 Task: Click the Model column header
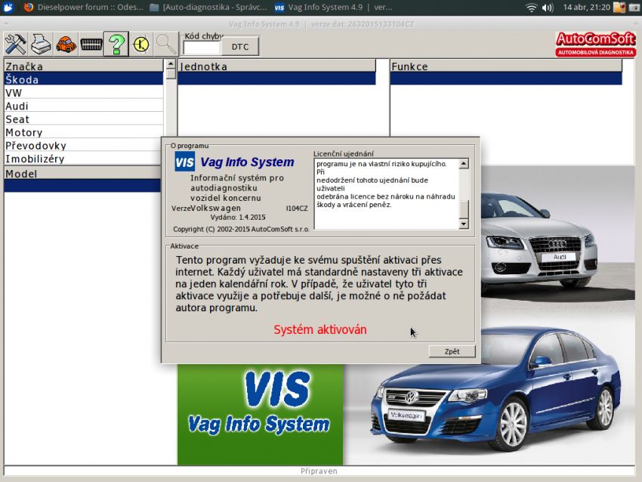tap(82, 173)
